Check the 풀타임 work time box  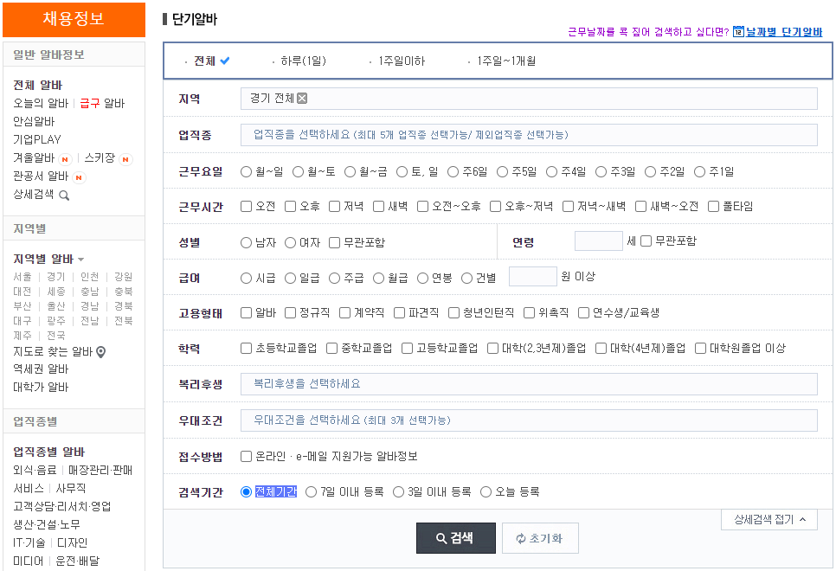[713, 206]
